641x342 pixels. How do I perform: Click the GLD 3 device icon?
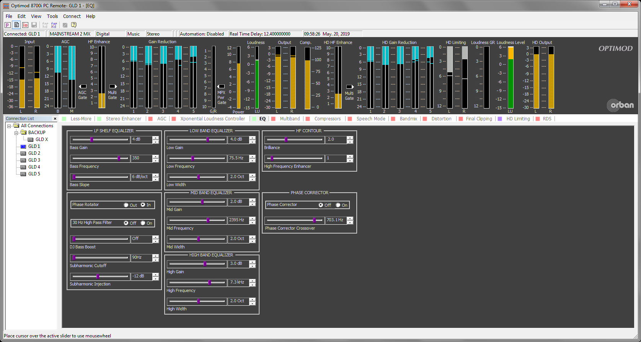[23, 160]
